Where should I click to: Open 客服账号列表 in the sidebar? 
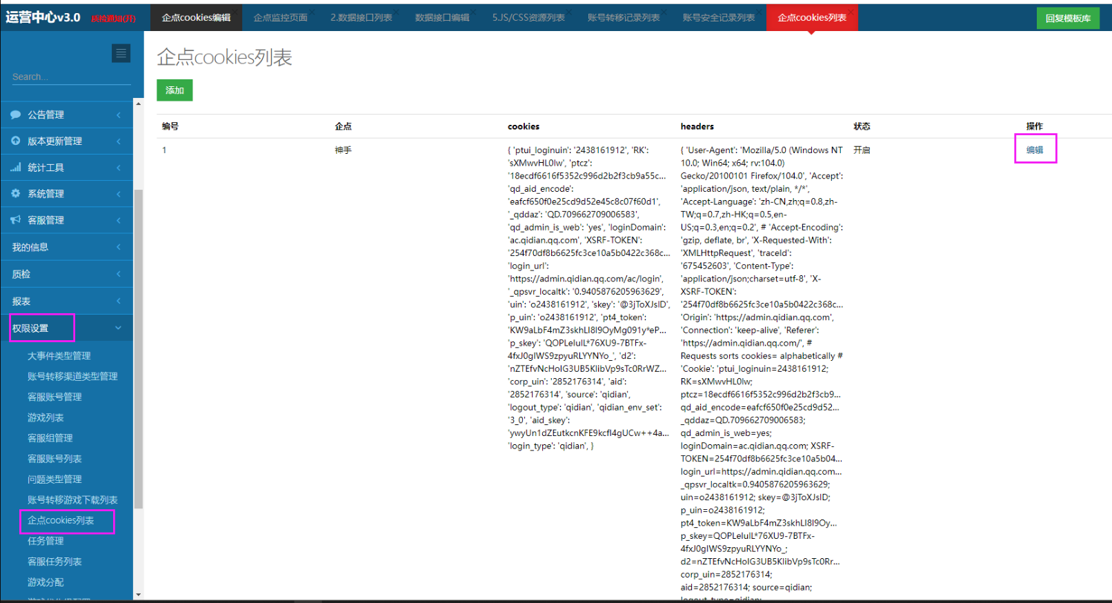point(54,459)
